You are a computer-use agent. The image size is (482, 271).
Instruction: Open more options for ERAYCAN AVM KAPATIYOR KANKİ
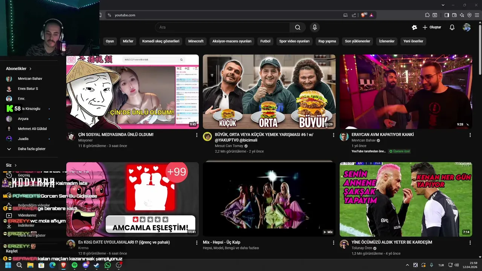[x=470, y=135]
